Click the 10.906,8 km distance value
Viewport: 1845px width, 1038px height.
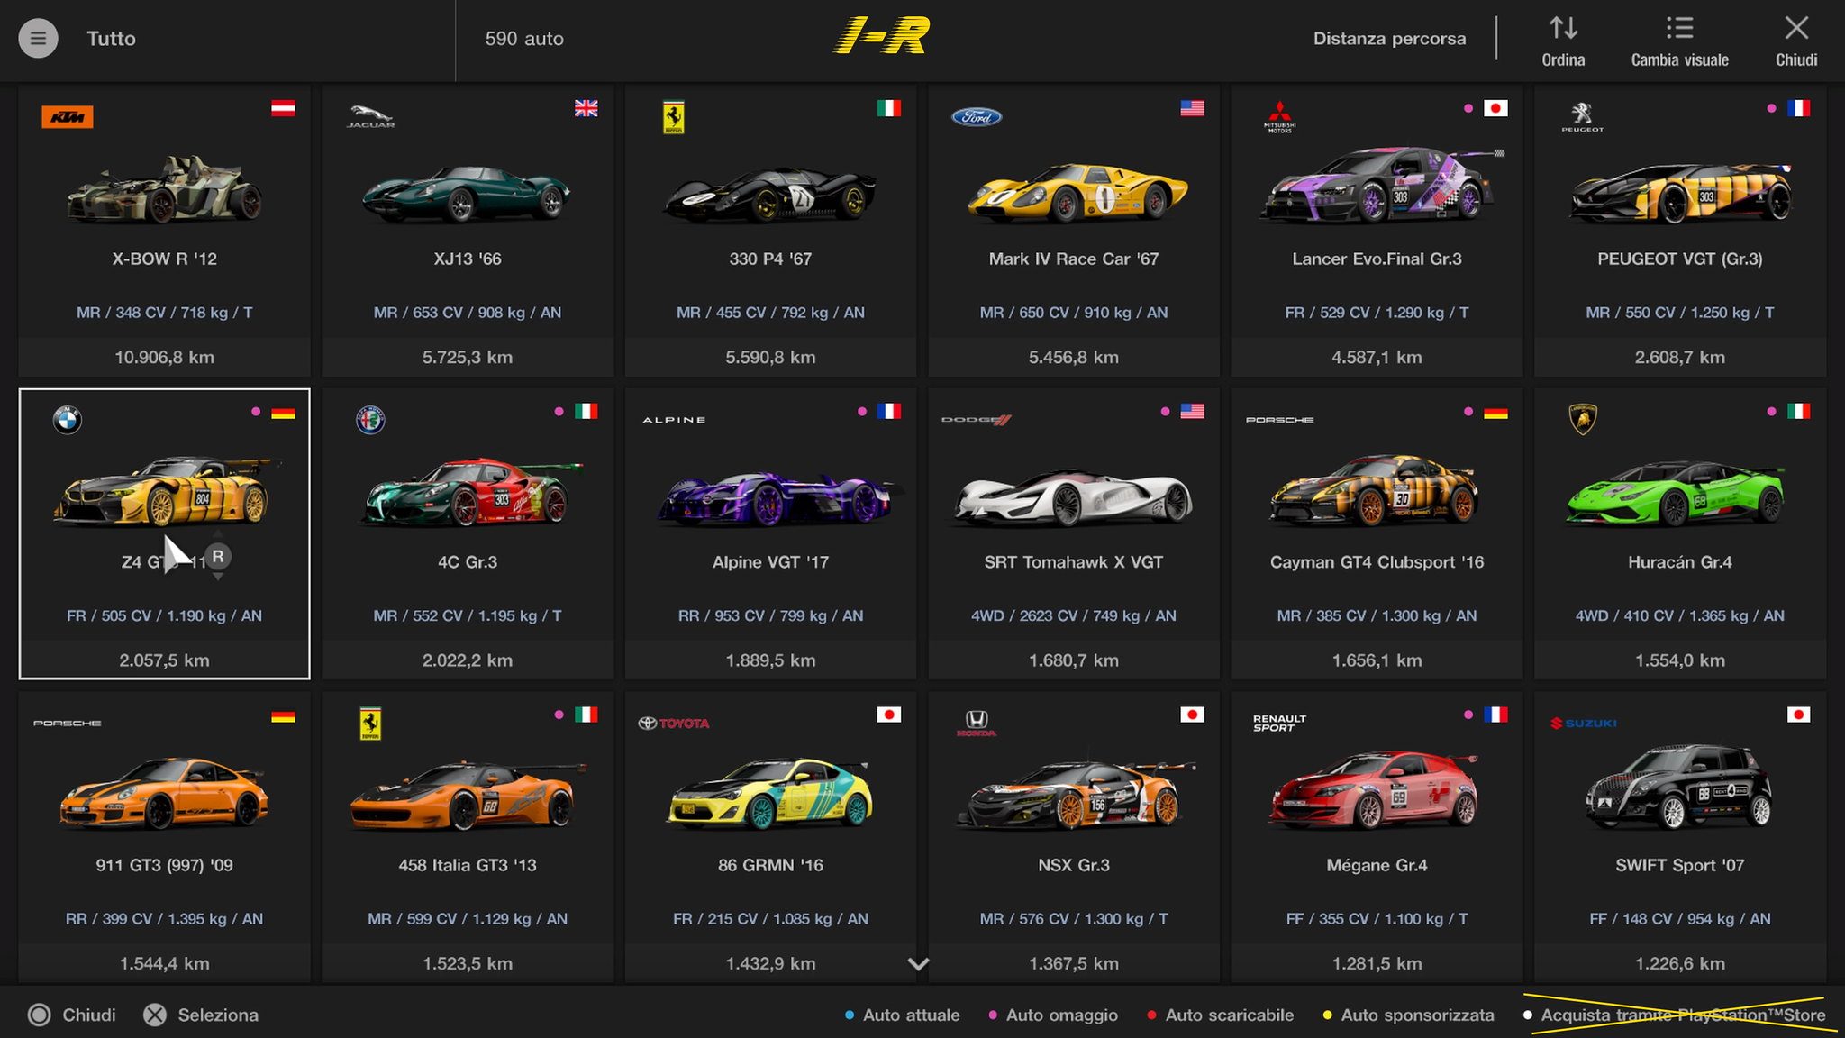[x=164, y=358]
